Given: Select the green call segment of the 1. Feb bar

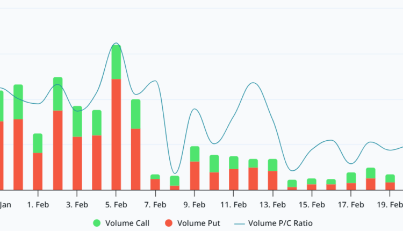Looking at the screenshot, I should (38, 143).
